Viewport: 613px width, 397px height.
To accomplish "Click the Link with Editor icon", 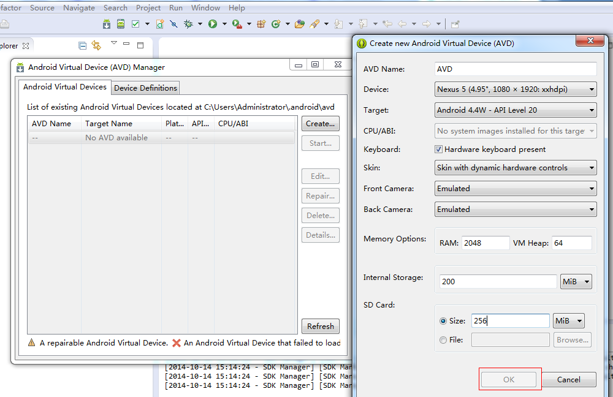I will [96, 45].
